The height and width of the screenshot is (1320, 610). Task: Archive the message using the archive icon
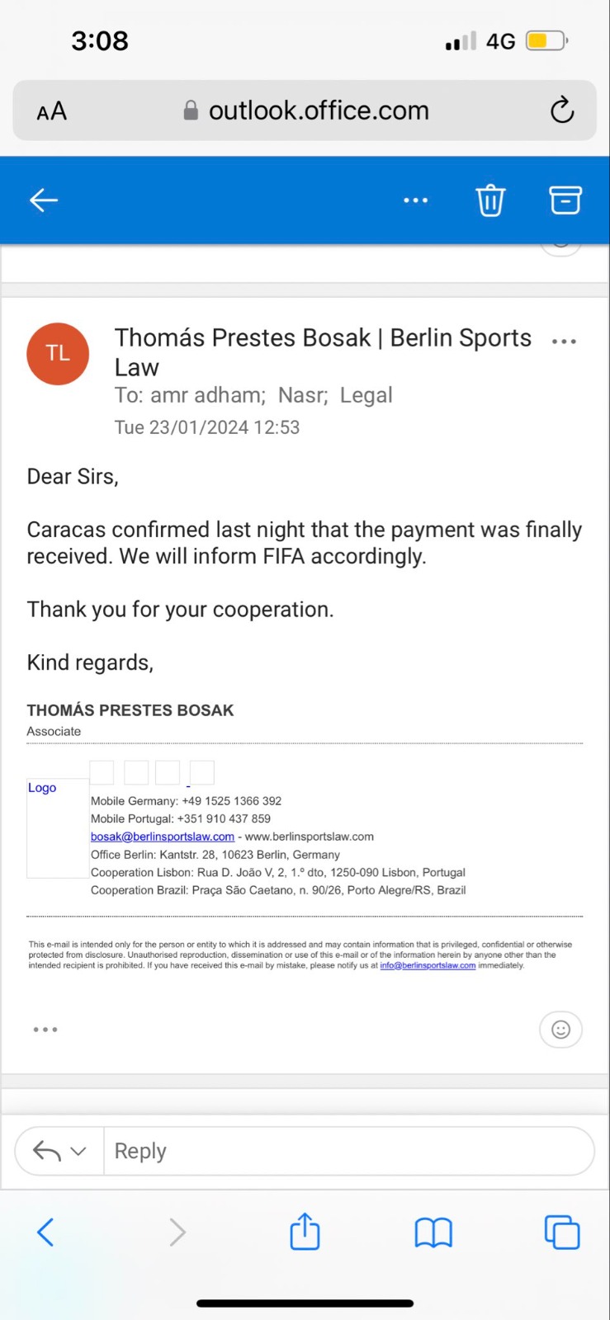pos(565,200)
